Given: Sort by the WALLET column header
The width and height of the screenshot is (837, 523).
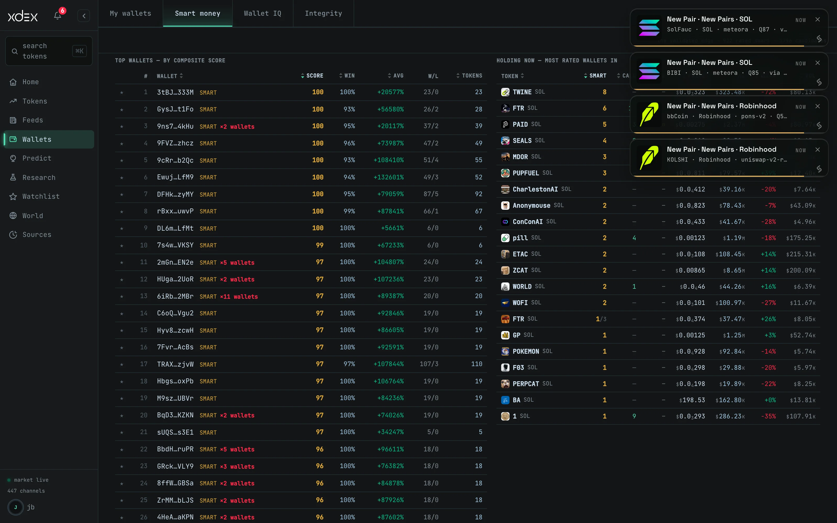Looking at the screenshot, I should pos(170,76).
